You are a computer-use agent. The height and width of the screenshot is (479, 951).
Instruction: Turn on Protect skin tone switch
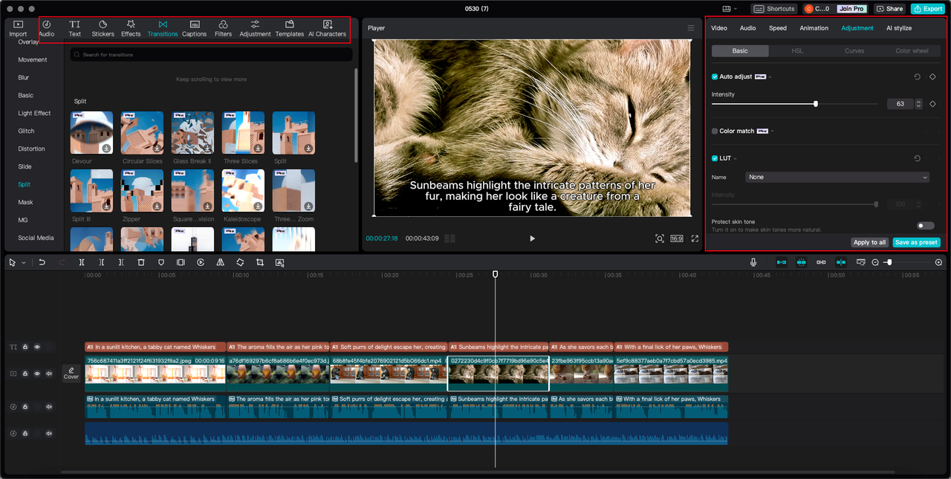click(x=925, y=225)
